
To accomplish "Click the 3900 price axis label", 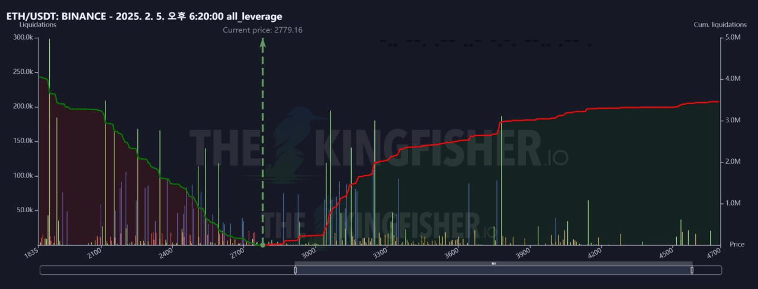I will 525,252.
